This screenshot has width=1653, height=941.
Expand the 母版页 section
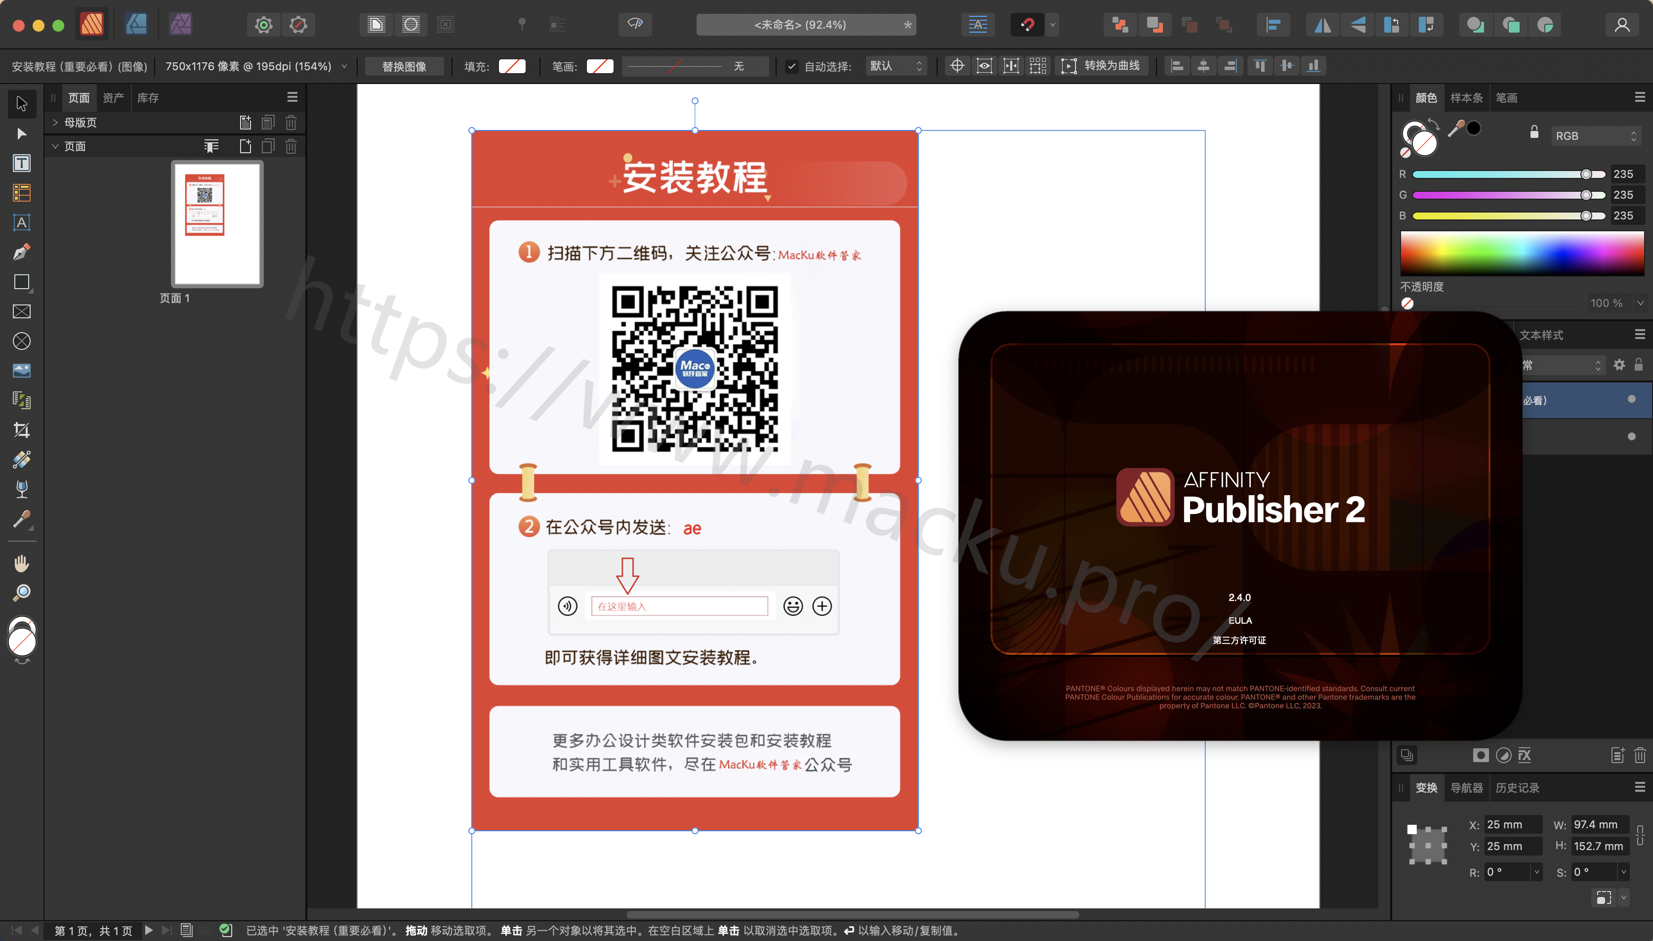pyautogui.click(x=55, y=122)
